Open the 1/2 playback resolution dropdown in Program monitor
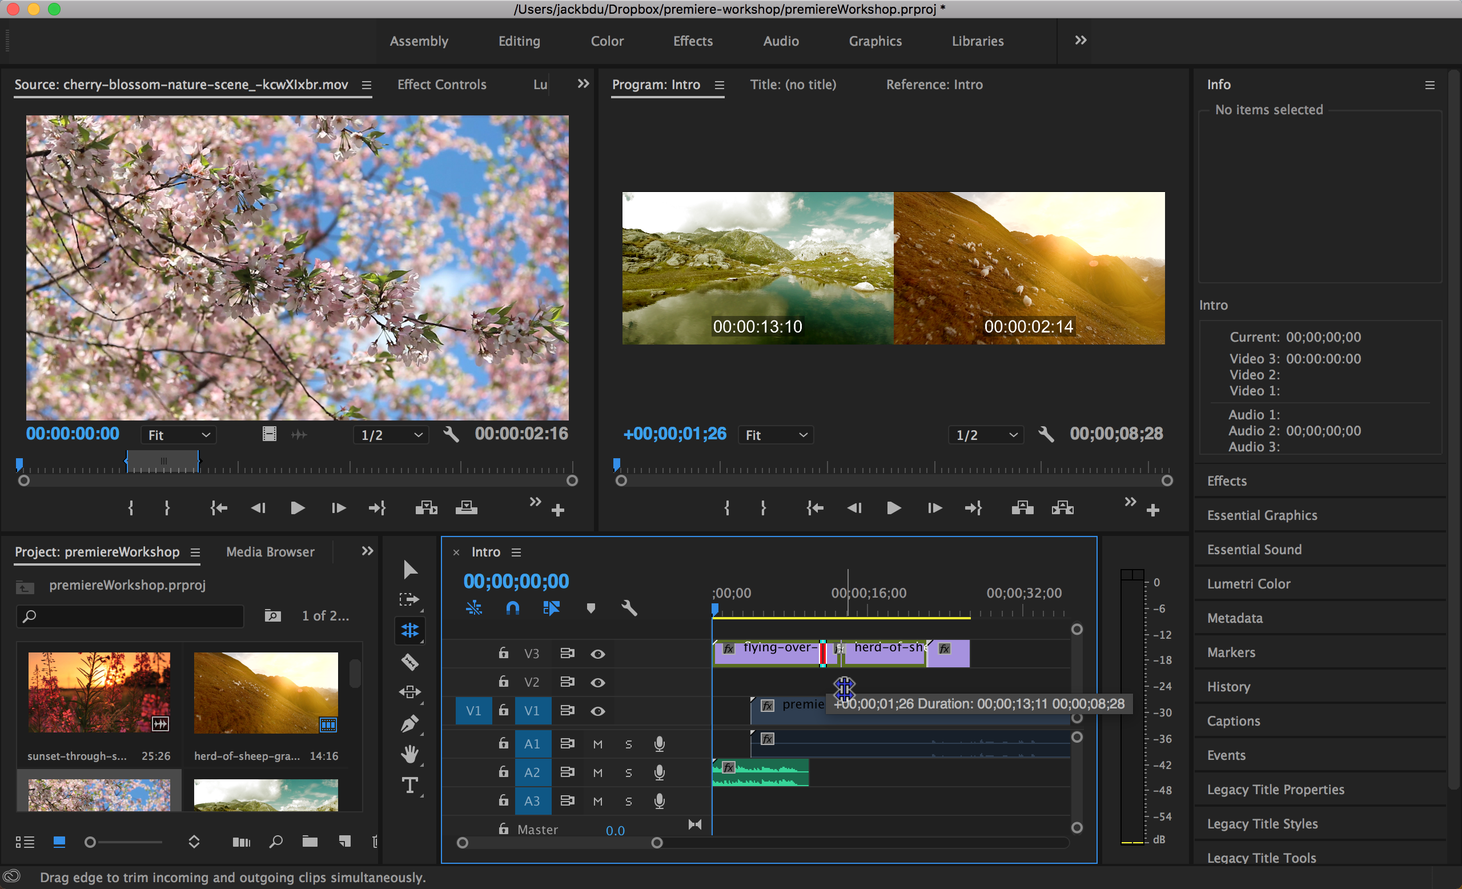 [x=985, y=434]
